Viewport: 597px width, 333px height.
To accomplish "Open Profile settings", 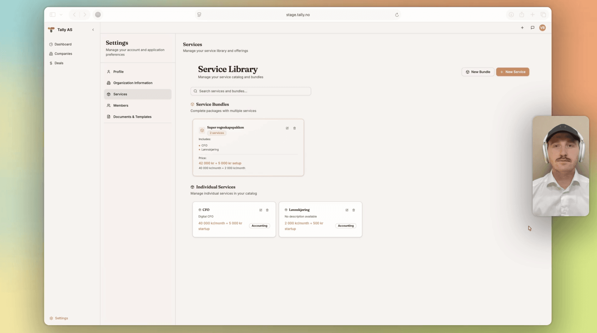I will [137, 72].
